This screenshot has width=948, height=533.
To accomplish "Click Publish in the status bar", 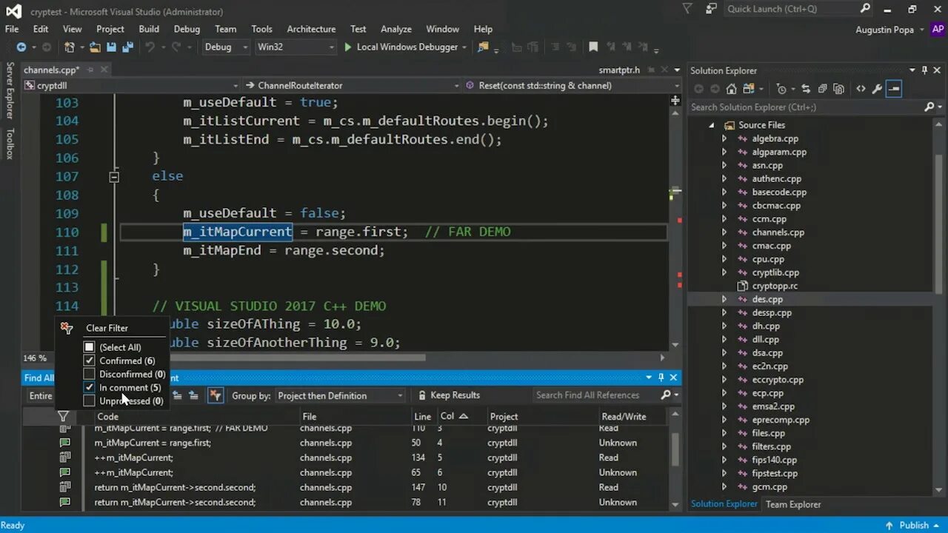I will point(914,525).
